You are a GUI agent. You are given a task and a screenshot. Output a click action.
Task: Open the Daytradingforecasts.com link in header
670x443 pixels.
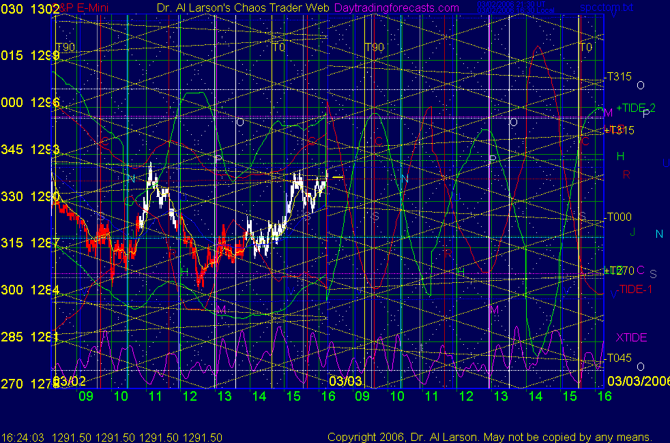click(396, 7)
